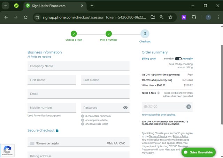223x158 pixels.
Task: Select the Sign Up for Phone.com tab
Action: click(x=55, y=6)
